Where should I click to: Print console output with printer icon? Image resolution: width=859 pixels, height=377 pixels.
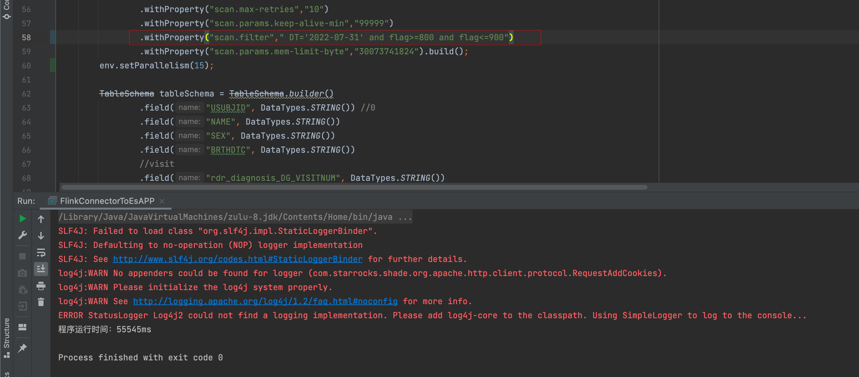coord(41,286)
